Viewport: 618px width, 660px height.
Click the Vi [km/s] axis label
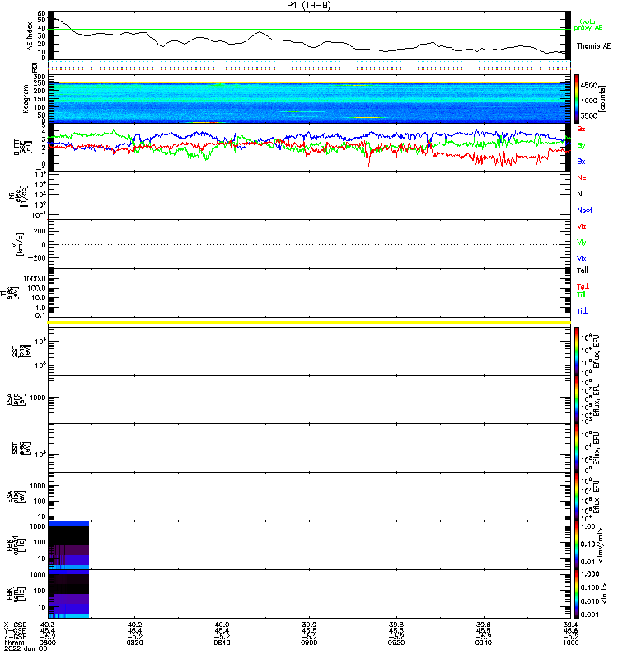[20, 244]
